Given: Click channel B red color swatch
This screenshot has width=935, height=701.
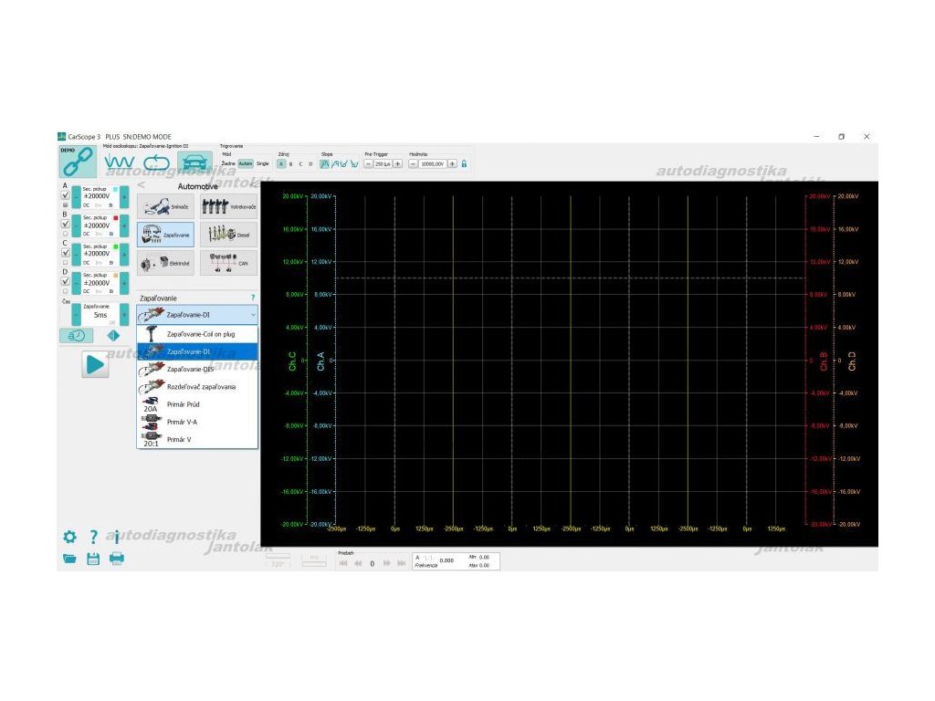Looking at the screenshot, I should coord(116,217).
